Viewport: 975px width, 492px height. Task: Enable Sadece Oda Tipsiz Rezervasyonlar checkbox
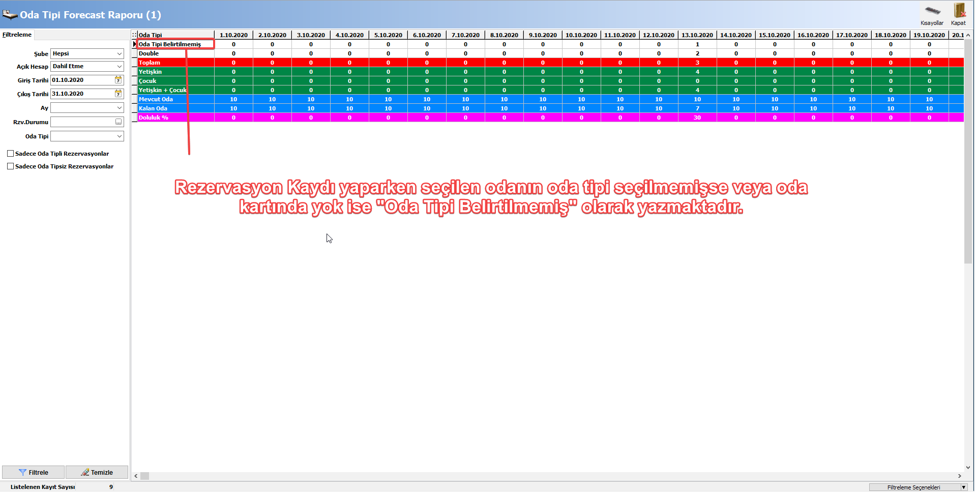click(10, 166)
